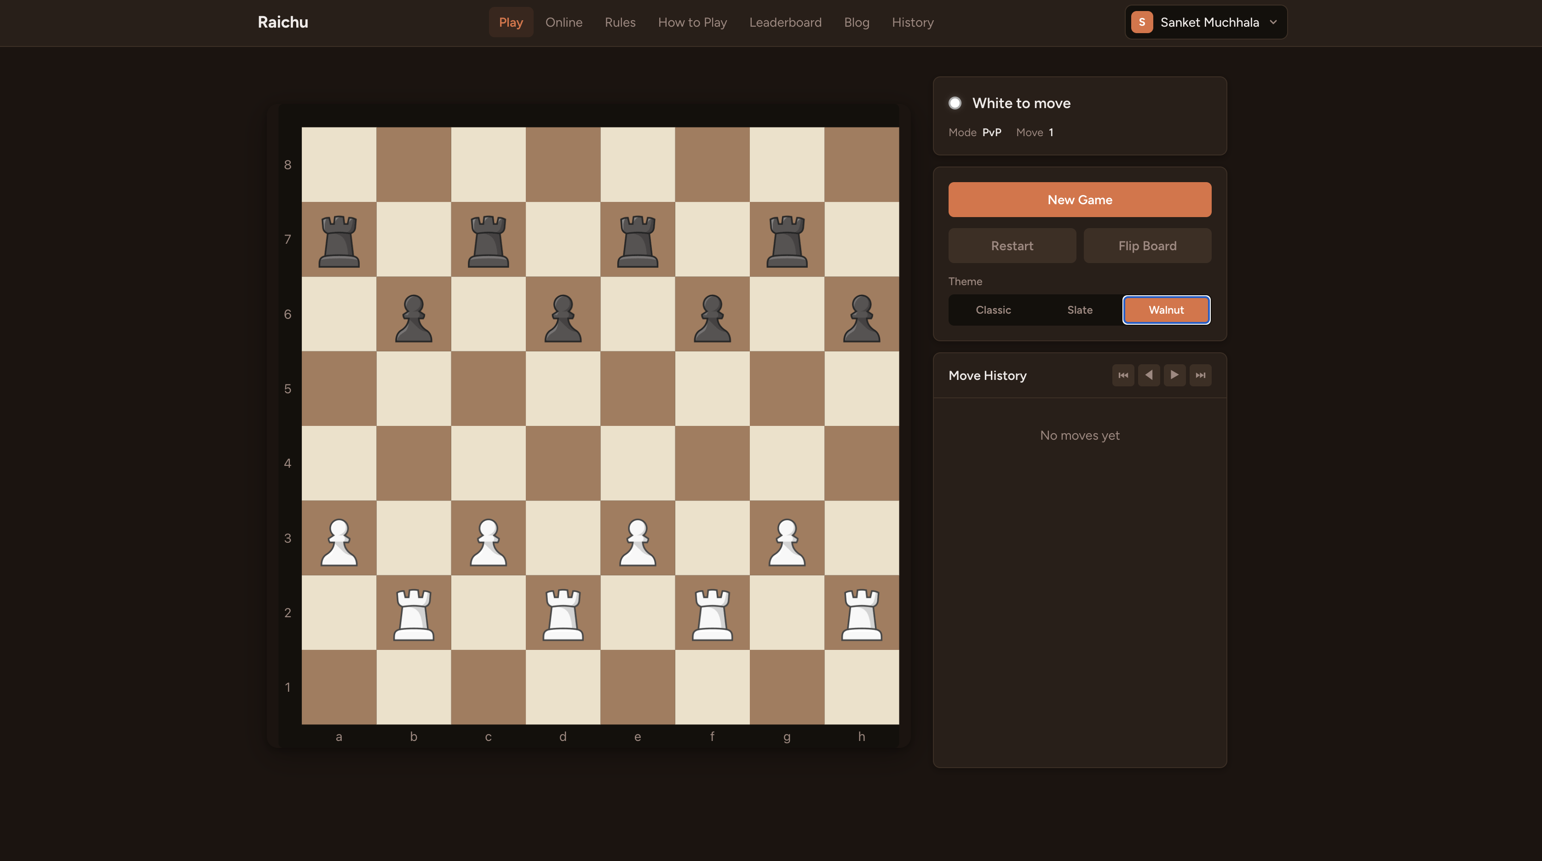Viewport: 1542px width, 861px height.
Task: Click the 'PvP' mode value
Action: (x=992, y=132)
